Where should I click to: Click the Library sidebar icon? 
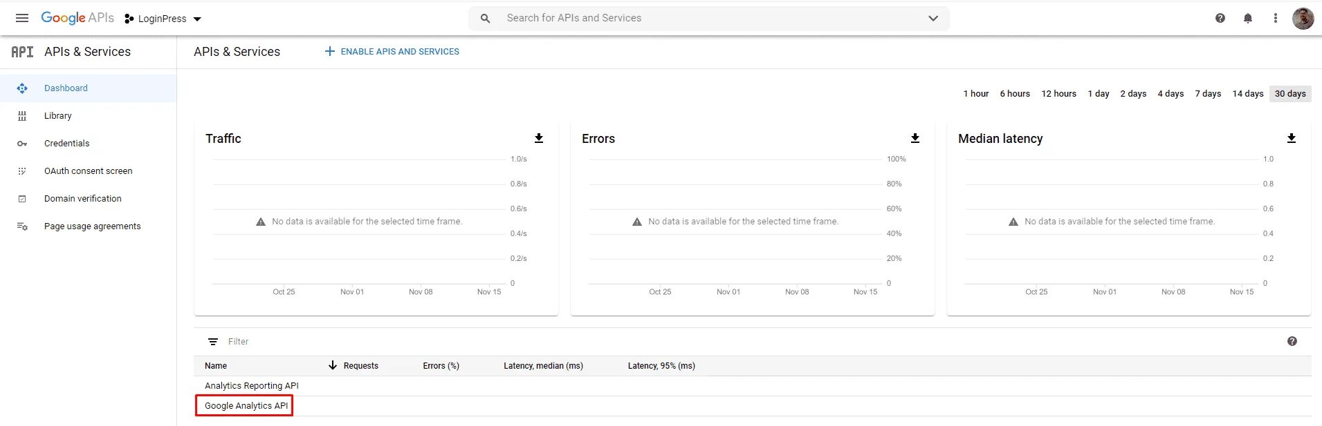tap(22, 115)
